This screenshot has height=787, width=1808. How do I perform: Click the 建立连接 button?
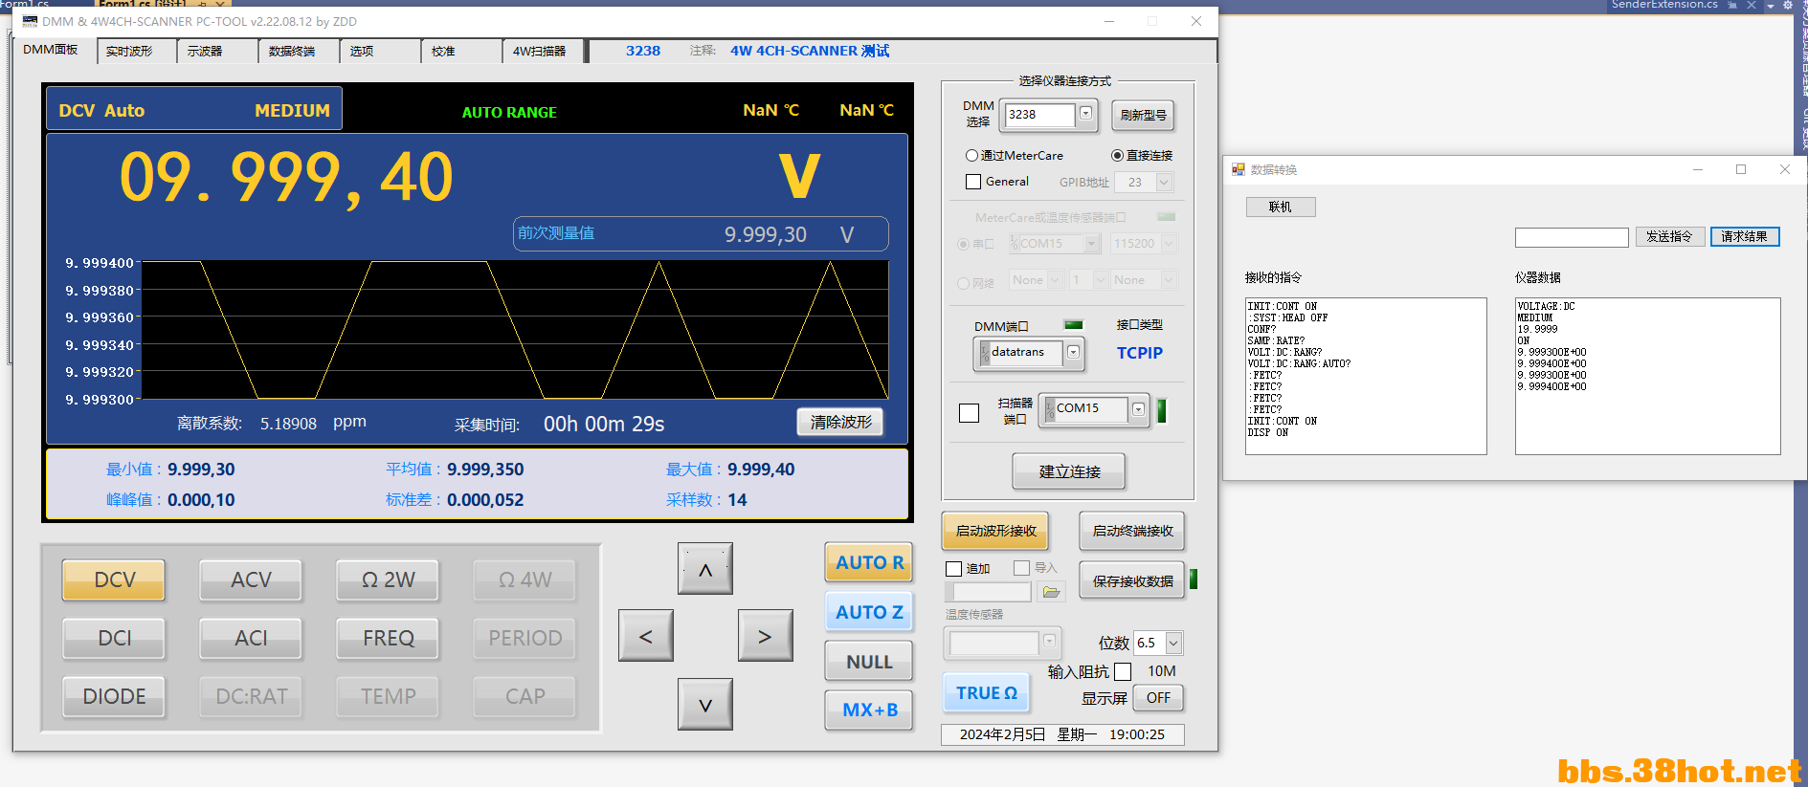[1069, 471]
